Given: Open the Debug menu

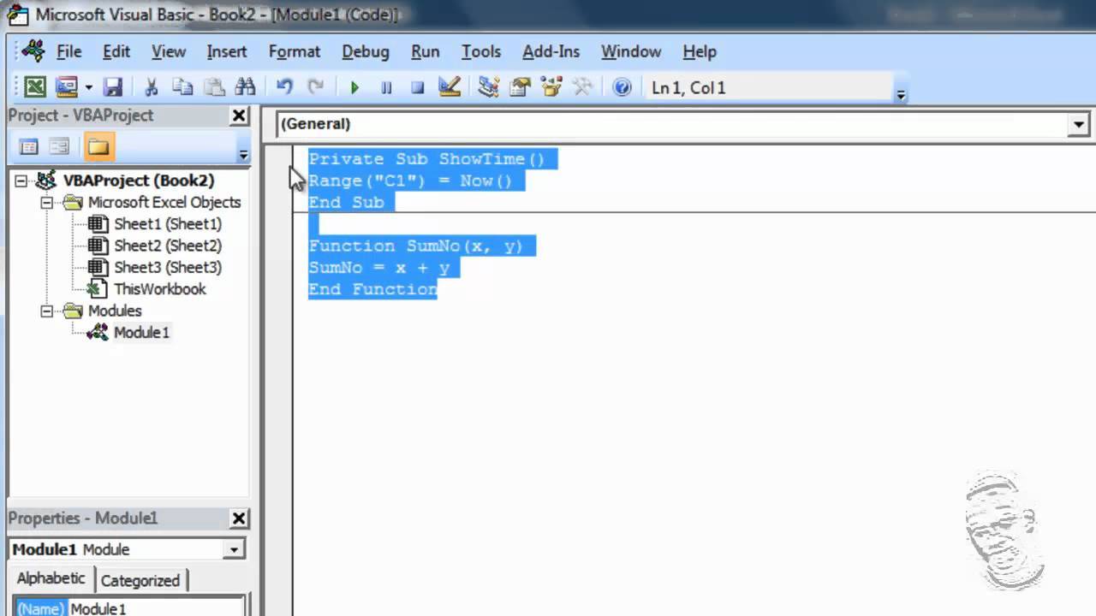Looking at the screenshot, I should 366,51.
